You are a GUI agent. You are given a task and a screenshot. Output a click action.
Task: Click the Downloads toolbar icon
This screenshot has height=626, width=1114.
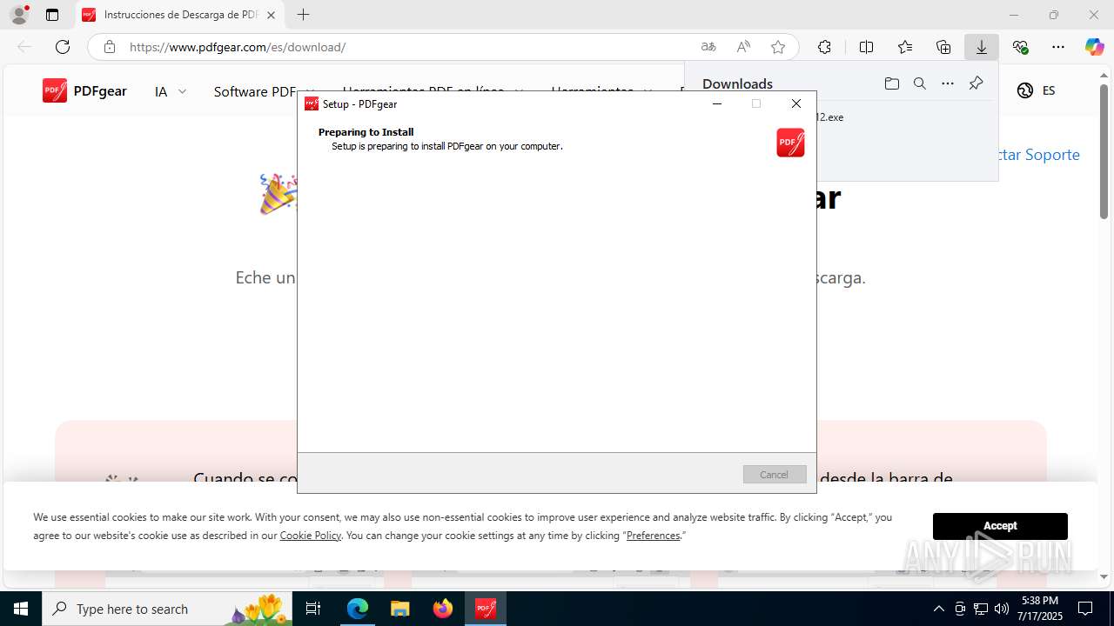tap(982, 47)
